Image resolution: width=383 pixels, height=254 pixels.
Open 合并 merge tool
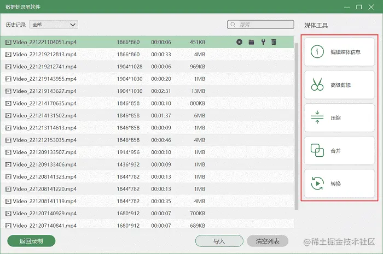(x=339, y=151)
